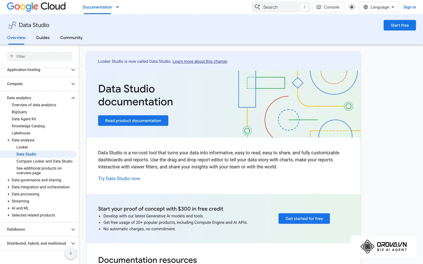Screen dimensions: 423x264
Task: Click the Console icon button
Action: tap(328, 7)
